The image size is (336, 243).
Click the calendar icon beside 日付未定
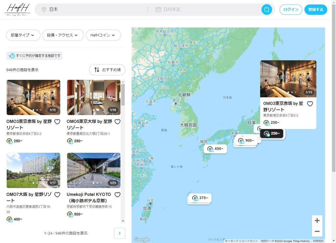click(158, 9)
